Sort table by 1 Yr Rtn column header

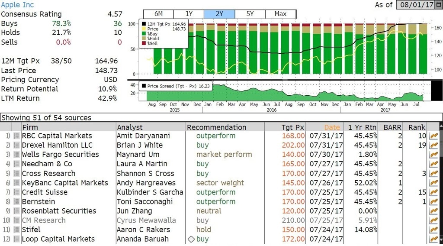point(360,127)
